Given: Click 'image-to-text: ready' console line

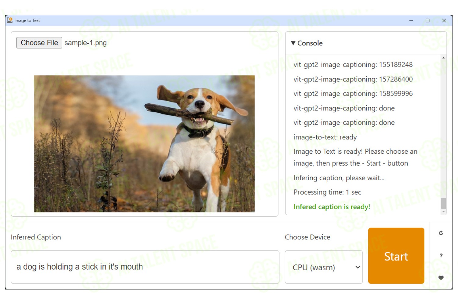Looking at the screenshot, I should [325, 137].
